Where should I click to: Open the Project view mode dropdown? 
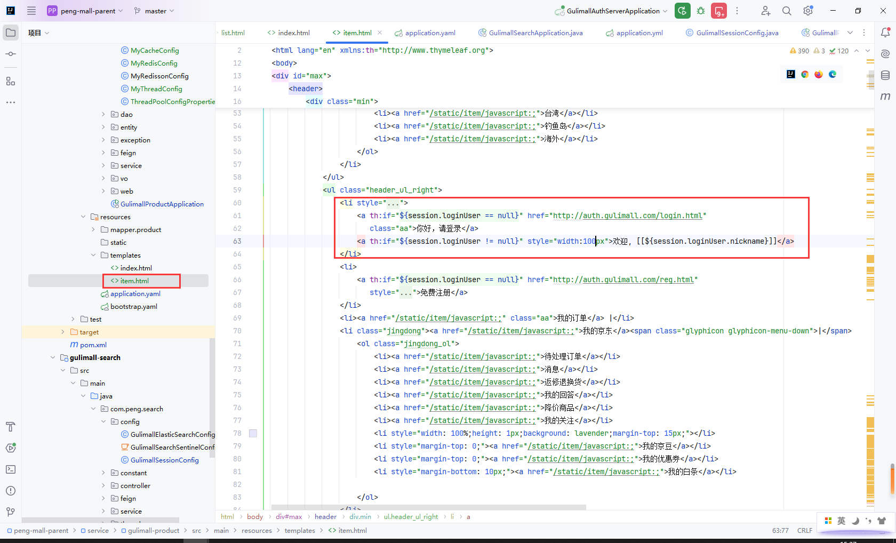(38, 33)
